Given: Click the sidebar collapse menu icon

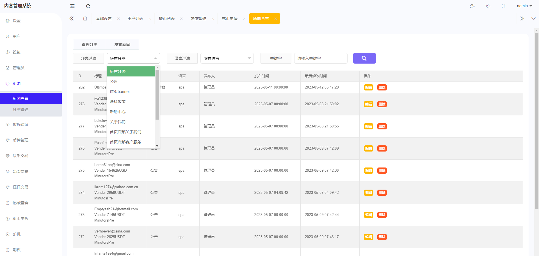Looking at the screenshot, I should tap(72, 6).
